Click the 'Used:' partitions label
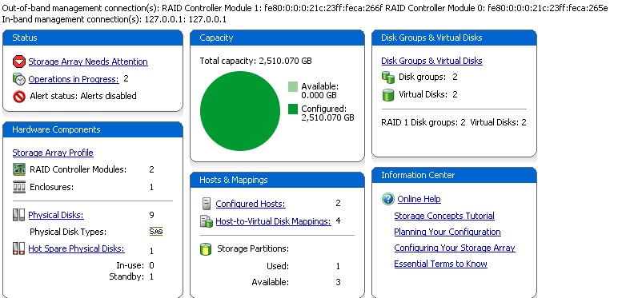The width and height of the screenshot is (618, 298). tap(278, 266)
